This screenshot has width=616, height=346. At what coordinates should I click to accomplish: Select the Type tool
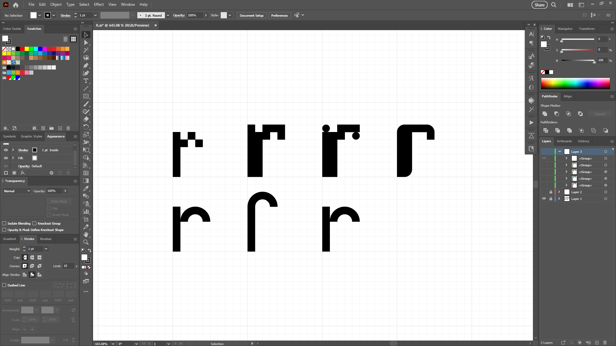click(x=86, y=81)
